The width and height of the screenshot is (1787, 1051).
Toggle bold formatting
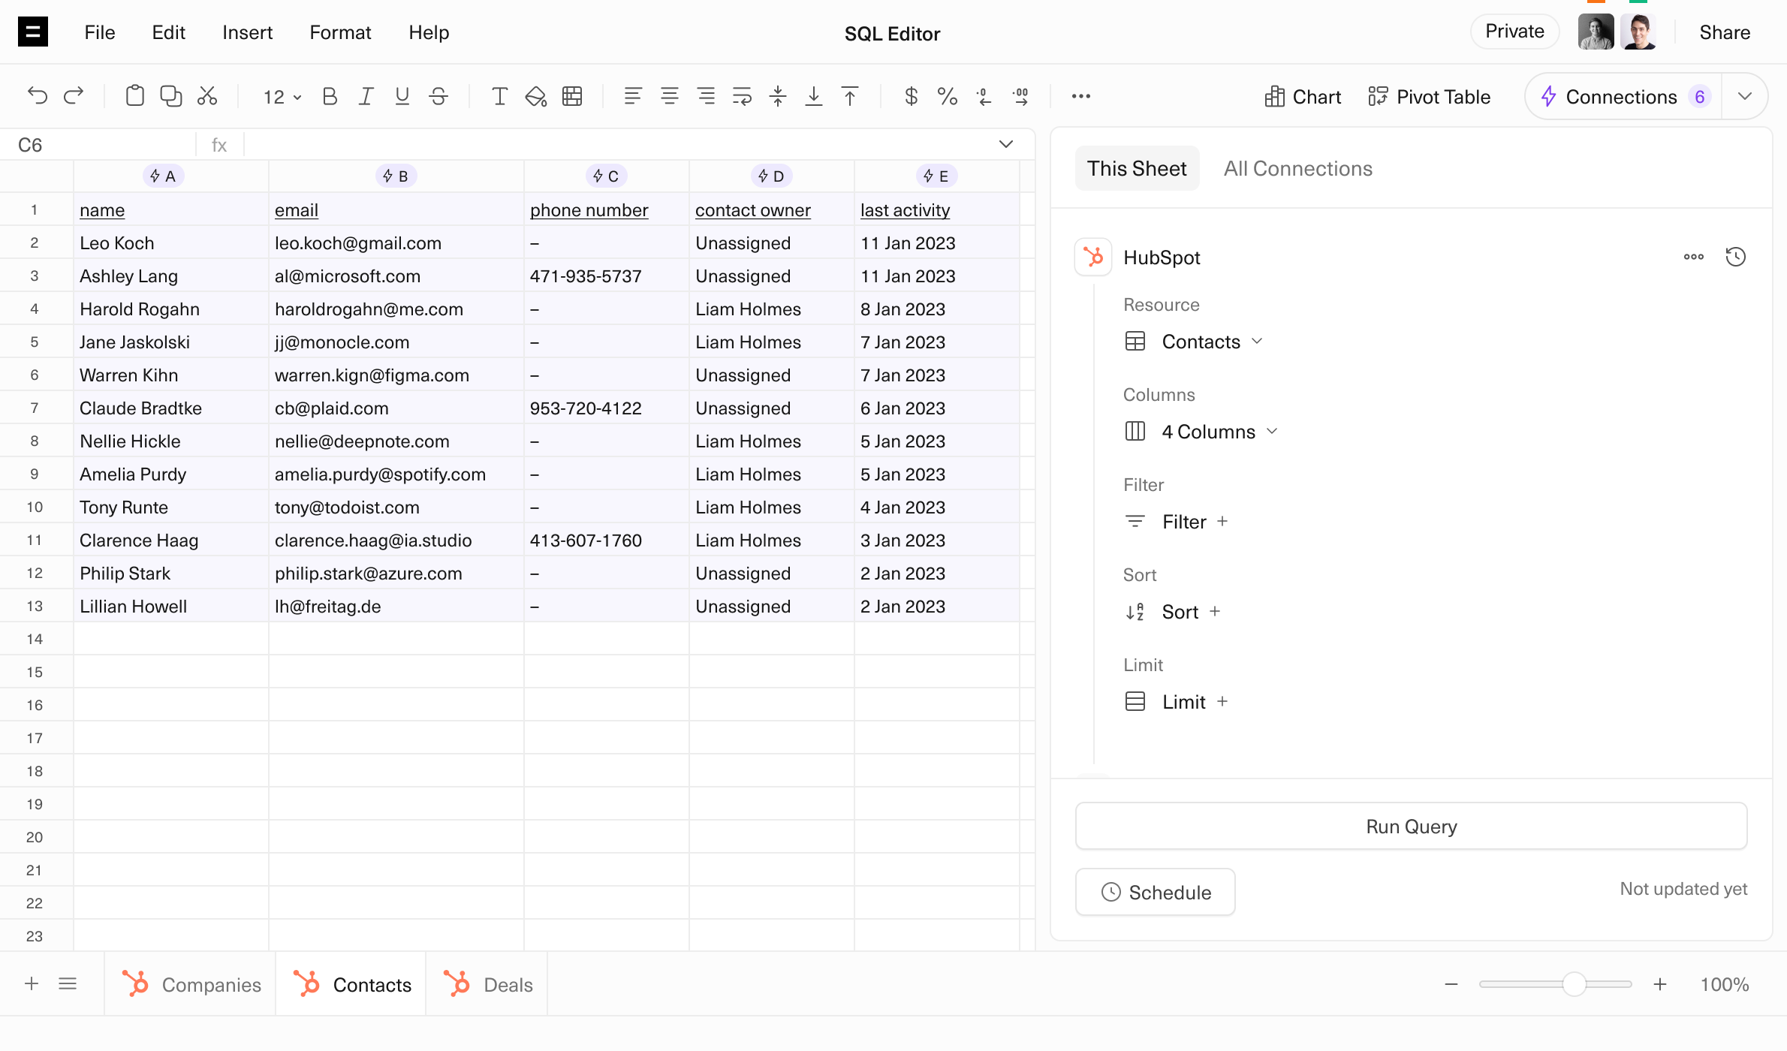[329, 96]
